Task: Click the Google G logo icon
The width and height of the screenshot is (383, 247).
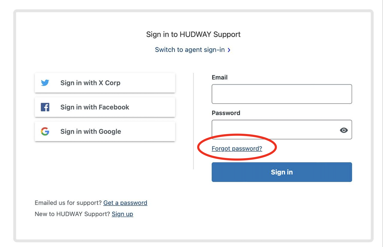Action: (x=45, y=131)
